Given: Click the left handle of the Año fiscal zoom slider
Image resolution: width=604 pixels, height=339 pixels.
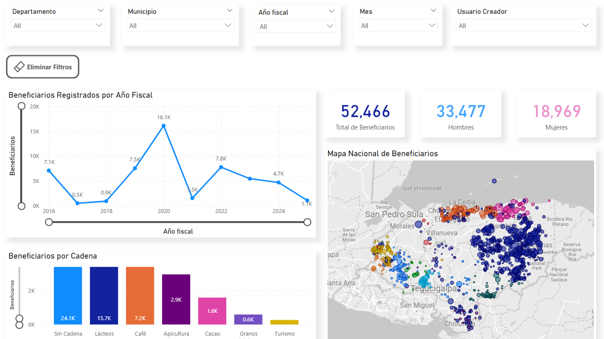Looking at the screenshot, I should click(x=49, y=222).
